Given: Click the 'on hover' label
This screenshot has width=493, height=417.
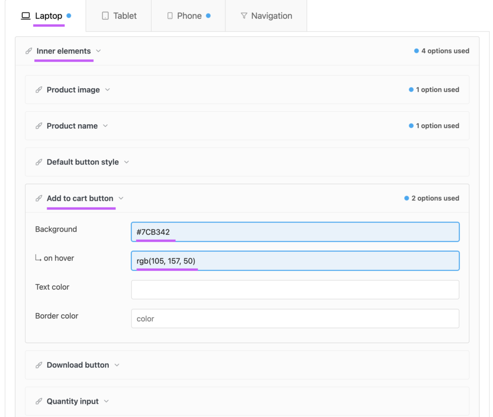Looking at the screenshot, I should [x=59, y=258].
